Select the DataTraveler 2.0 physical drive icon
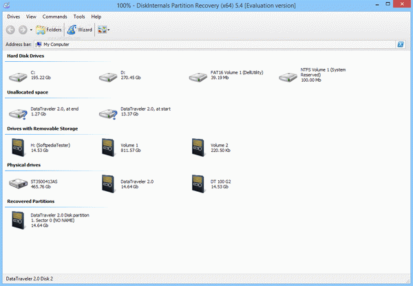 (x=108, y=184)
